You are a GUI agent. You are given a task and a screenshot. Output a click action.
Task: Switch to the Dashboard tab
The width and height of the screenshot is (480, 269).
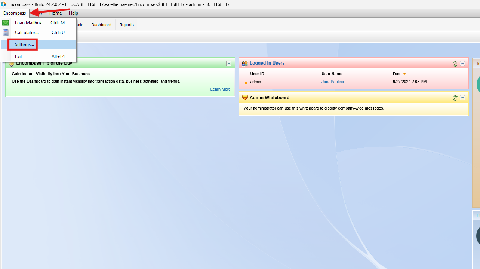[x=101, y=25]
